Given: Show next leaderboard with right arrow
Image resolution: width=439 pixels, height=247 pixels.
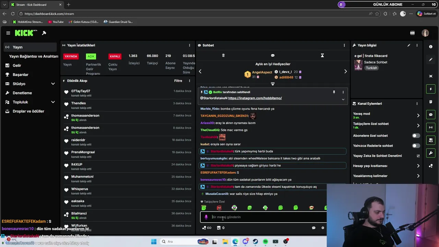Looking at the screenshot, I should tap(345, 71).
